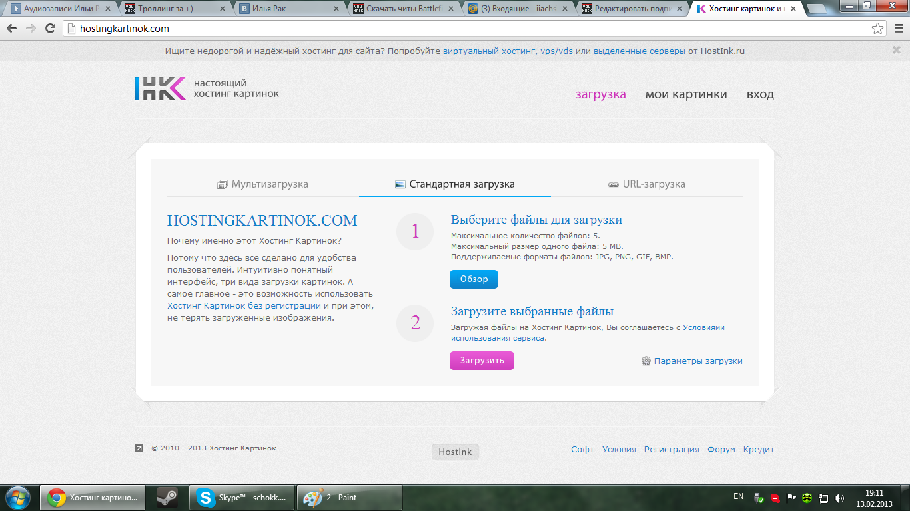Follow the выделенные серверы banner link

point(640,51)
